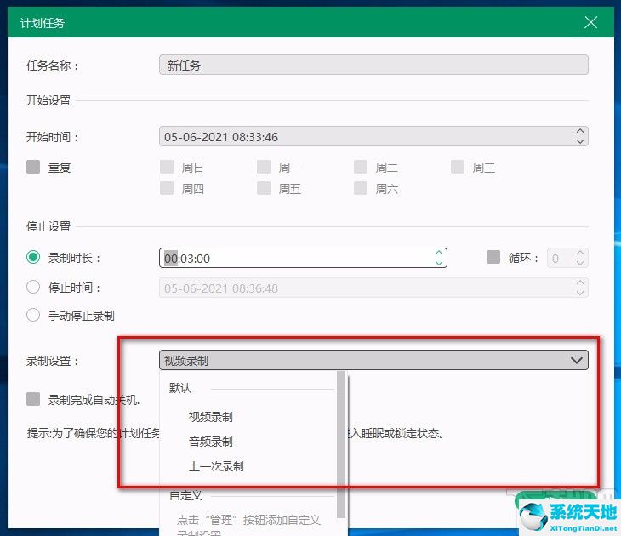This screenshot has height=536, width=621.
Task: Edit the 任务名称 text field
Action: pos(373,65)
